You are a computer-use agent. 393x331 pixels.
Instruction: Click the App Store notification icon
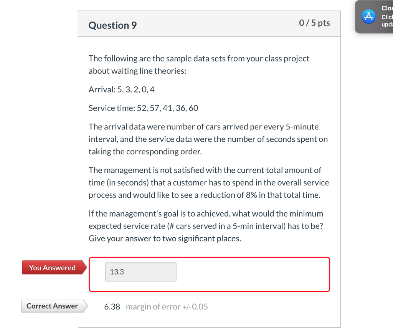point(368,17)
